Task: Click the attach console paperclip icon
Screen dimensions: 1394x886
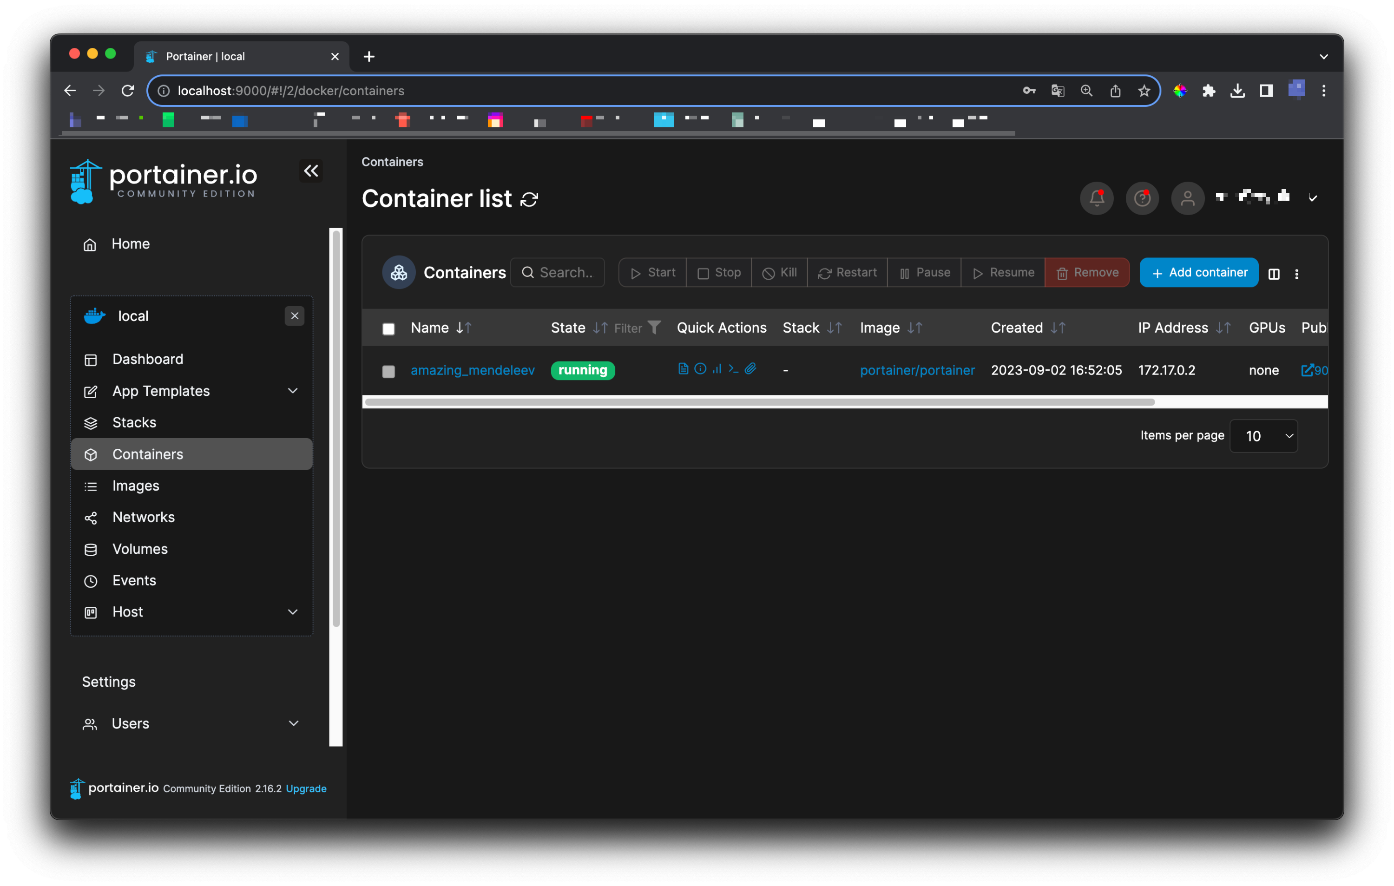Action: (x=750, y=368)
